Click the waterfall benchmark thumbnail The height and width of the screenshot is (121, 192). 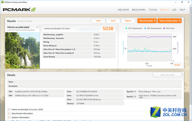click(22, 50)
